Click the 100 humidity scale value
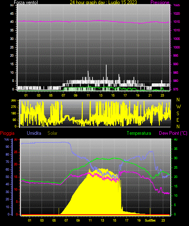 (6, 139)
